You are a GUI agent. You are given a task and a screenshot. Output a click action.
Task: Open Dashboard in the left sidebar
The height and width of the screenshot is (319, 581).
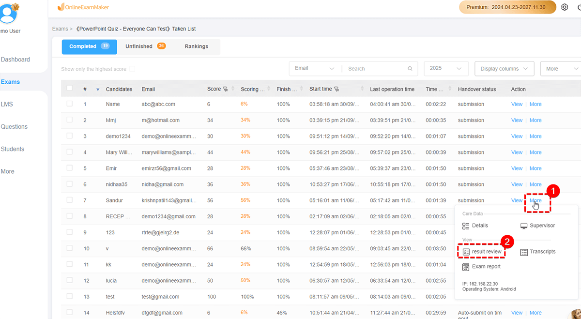pos(15,60)
